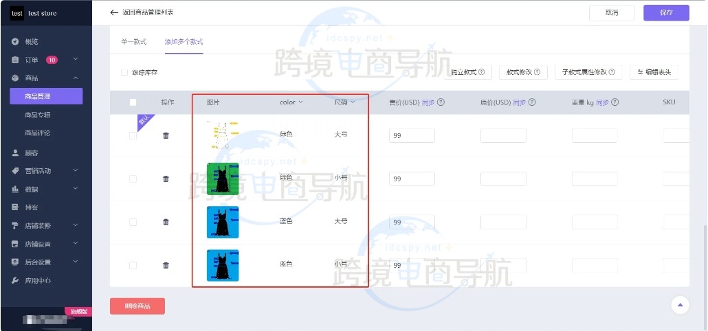
Task: Delete the 绿色 大号 variant row
Action: tap(166, 136)
